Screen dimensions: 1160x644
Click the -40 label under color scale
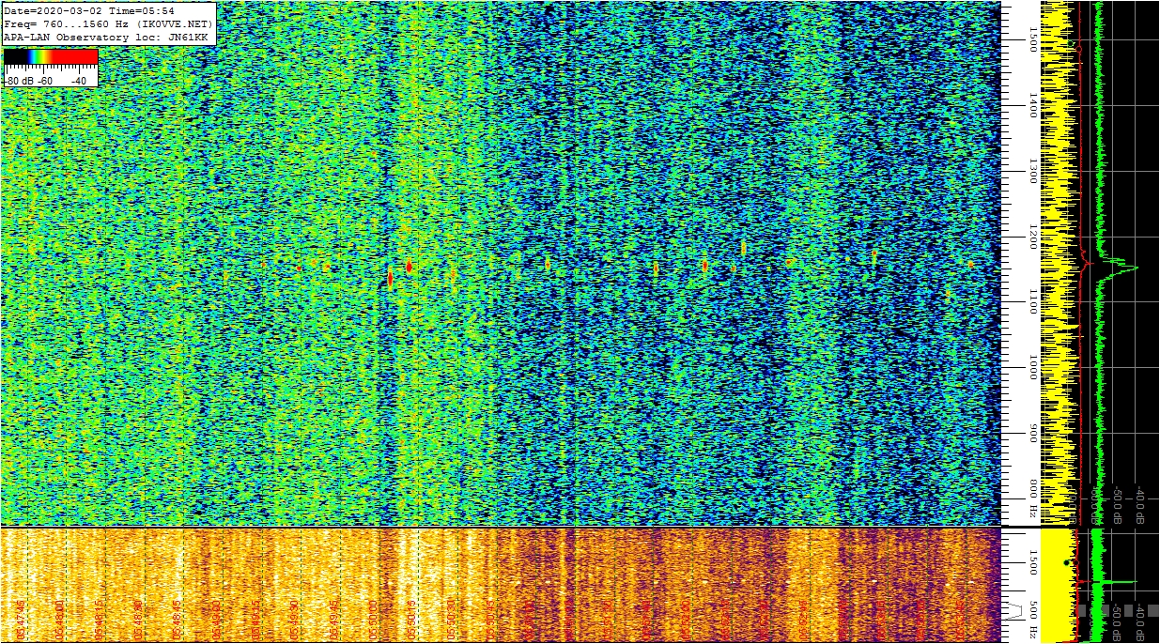click(78, 81)
